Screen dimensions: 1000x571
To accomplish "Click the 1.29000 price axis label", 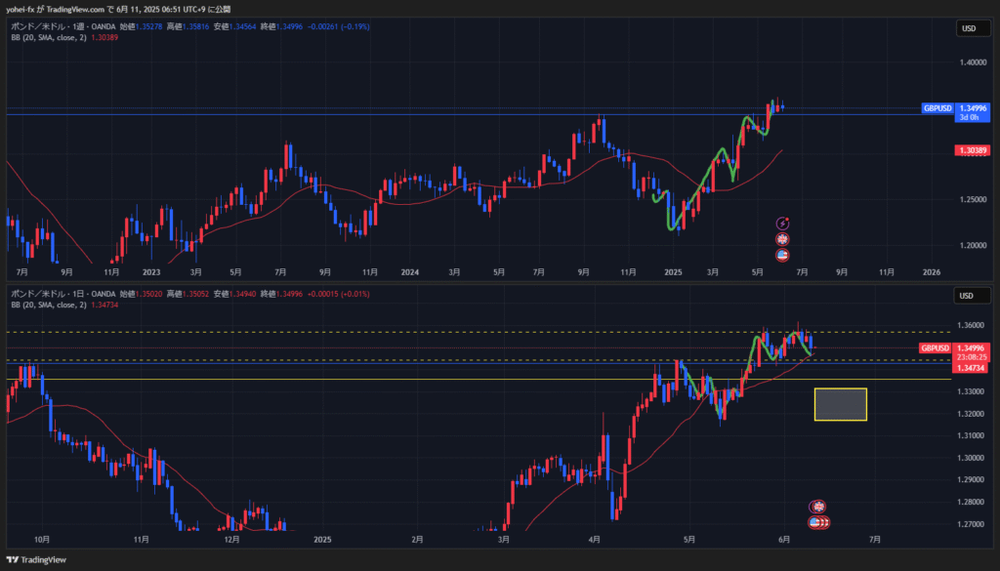I will (x=970, y=480).
